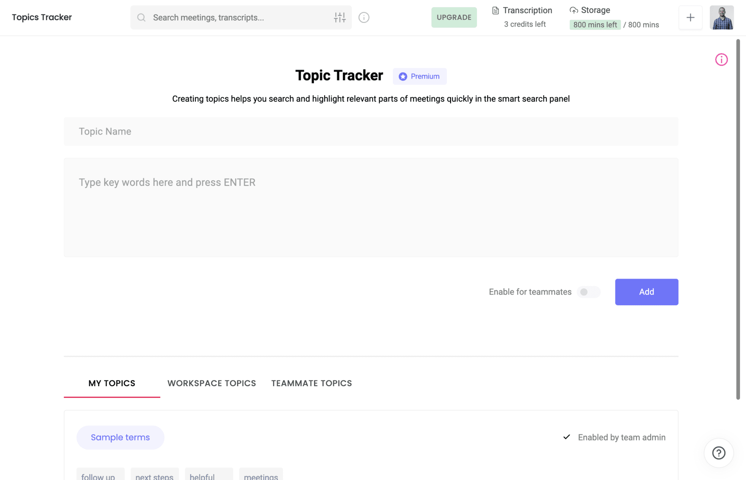This screenshot has width=746, height=480.
Task: Click the Storage cloud upload icon
Action: pos(574,10)
